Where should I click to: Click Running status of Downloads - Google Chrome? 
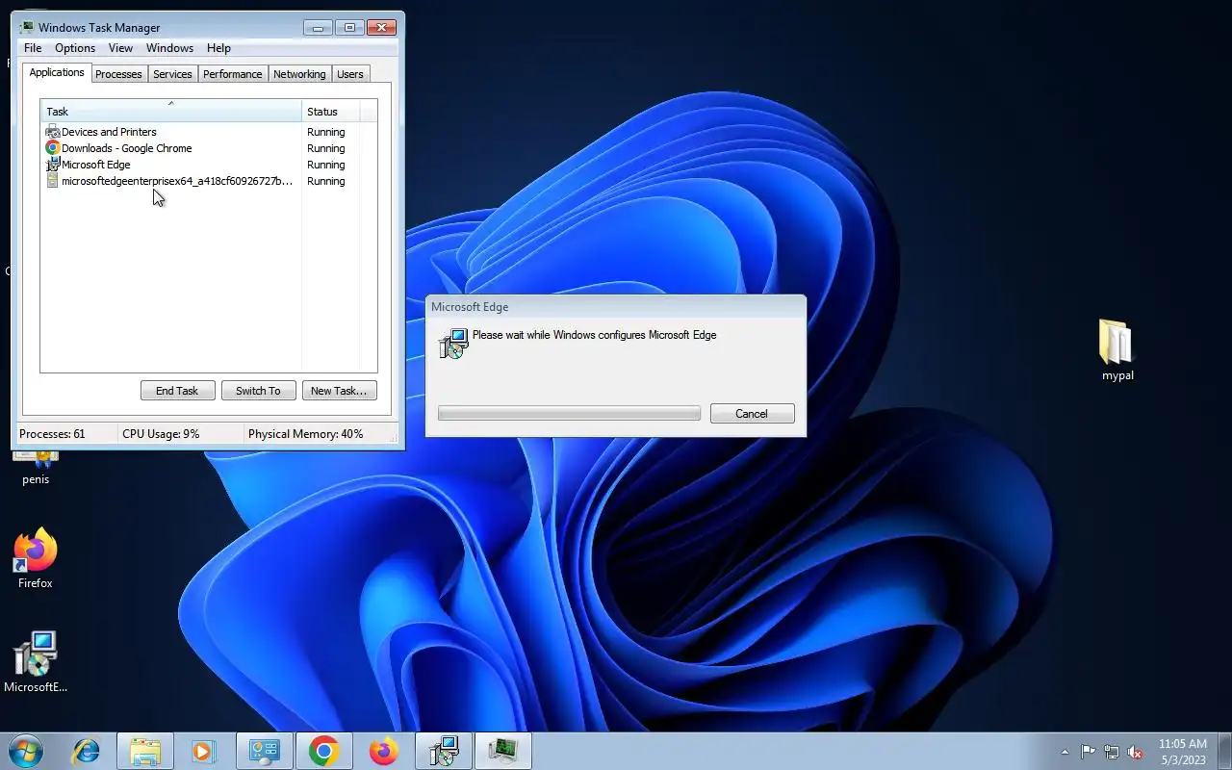tap(326, 148)
